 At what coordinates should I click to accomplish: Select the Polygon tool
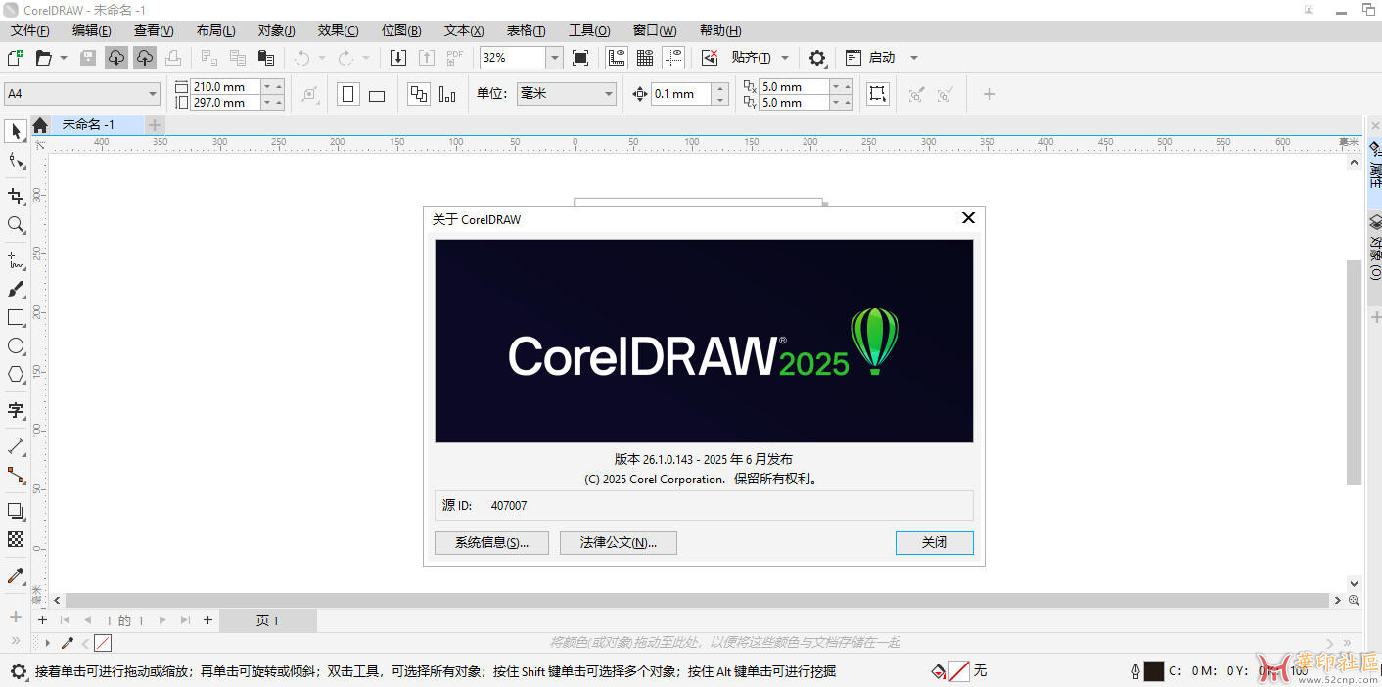tap(16, 375)
